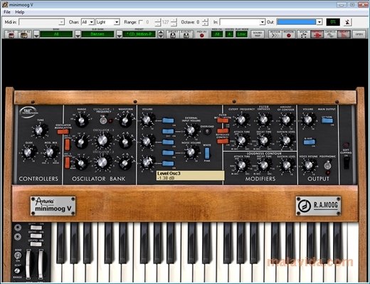Click the Cutoff Frequency knob

[241, 120]
